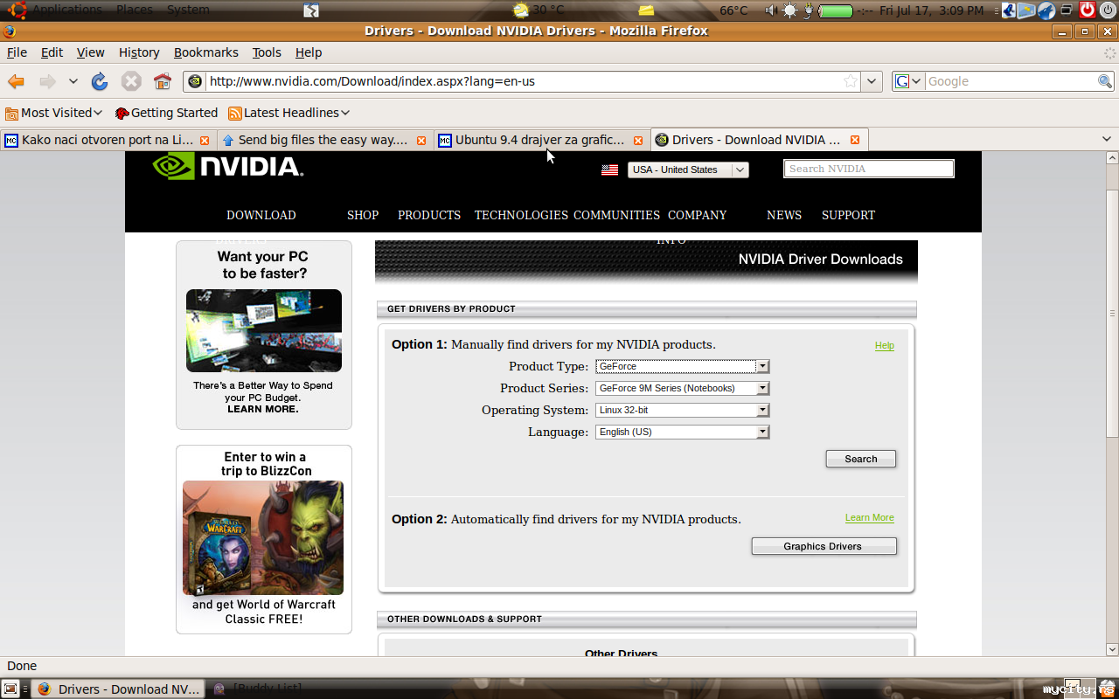Click the Graphics Drivers button
1119x699 pixels.
(x=824, y=546)
